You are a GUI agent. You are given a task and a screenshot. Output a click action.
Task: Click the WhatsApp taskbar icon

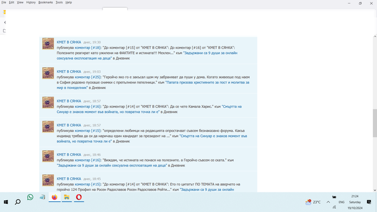pyautogui.click(x=30, y=197)
